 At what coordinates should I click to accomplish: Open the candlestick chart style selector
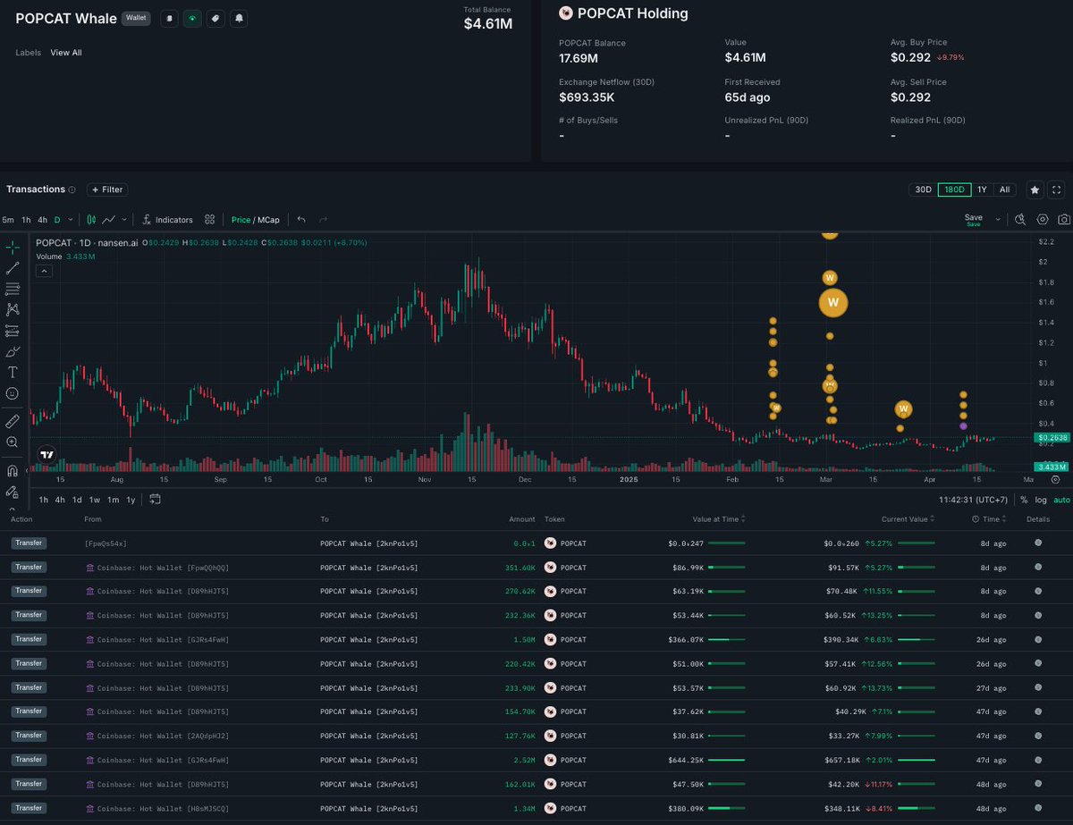pyautogui.click(x=91, y=219)
